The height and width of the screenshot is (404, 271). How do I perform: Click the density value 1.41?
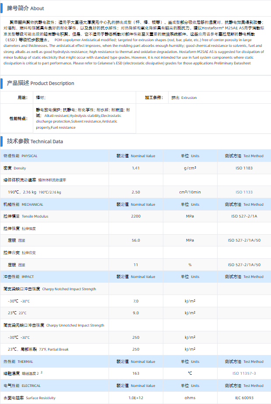tap(136, 168)
